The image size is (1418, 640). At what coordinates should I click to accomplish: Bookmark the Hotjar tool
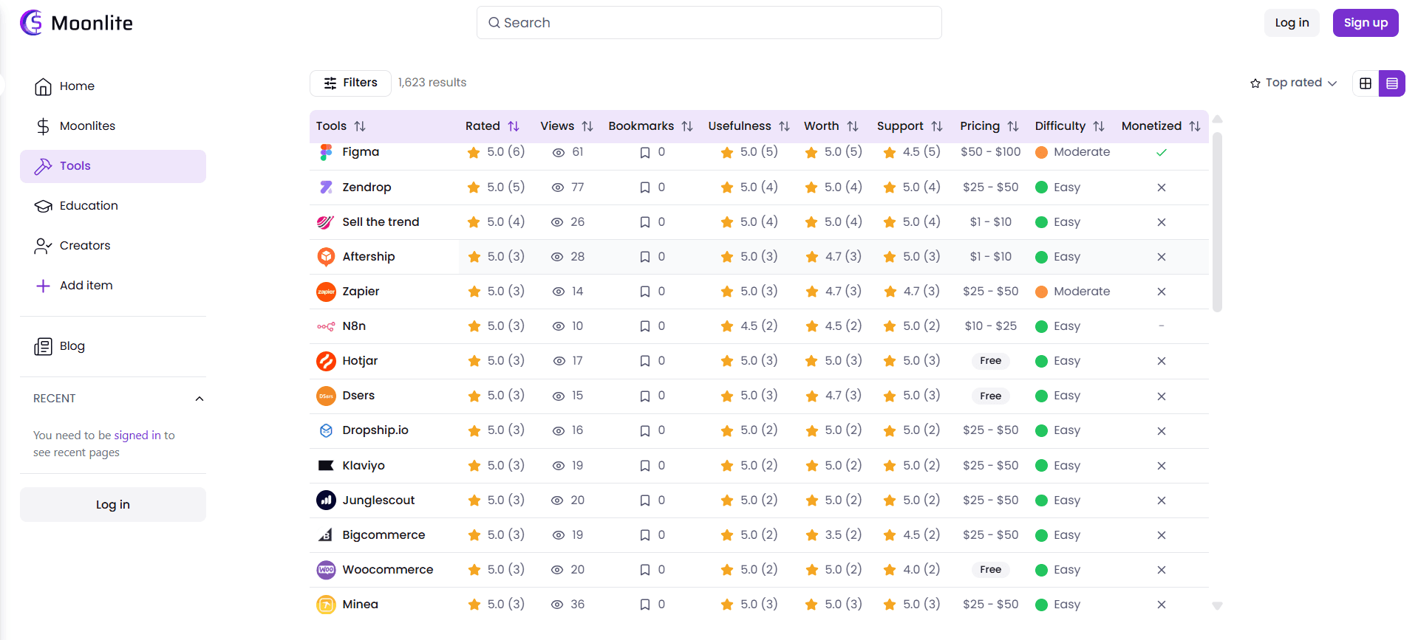[x=645, y=361]
